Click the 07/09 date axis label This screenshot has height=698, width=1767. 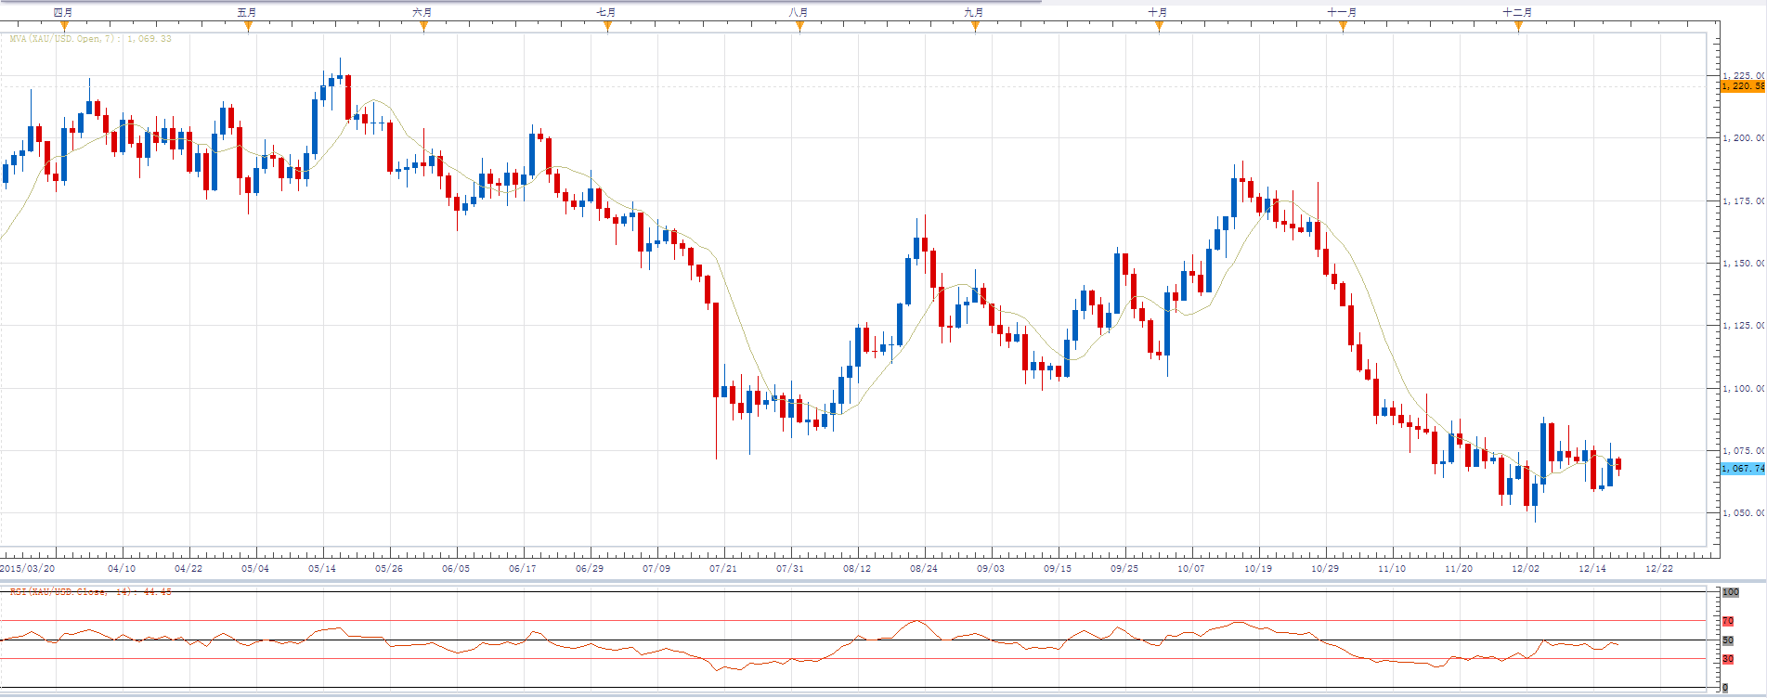[x=656, y=568]
